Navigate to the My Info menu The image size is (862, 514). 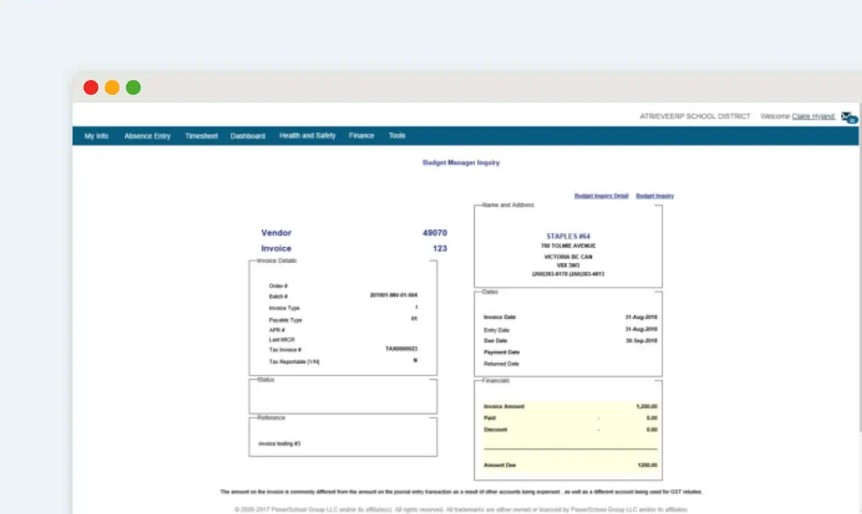pyautogui.click(x=96, y=135)
